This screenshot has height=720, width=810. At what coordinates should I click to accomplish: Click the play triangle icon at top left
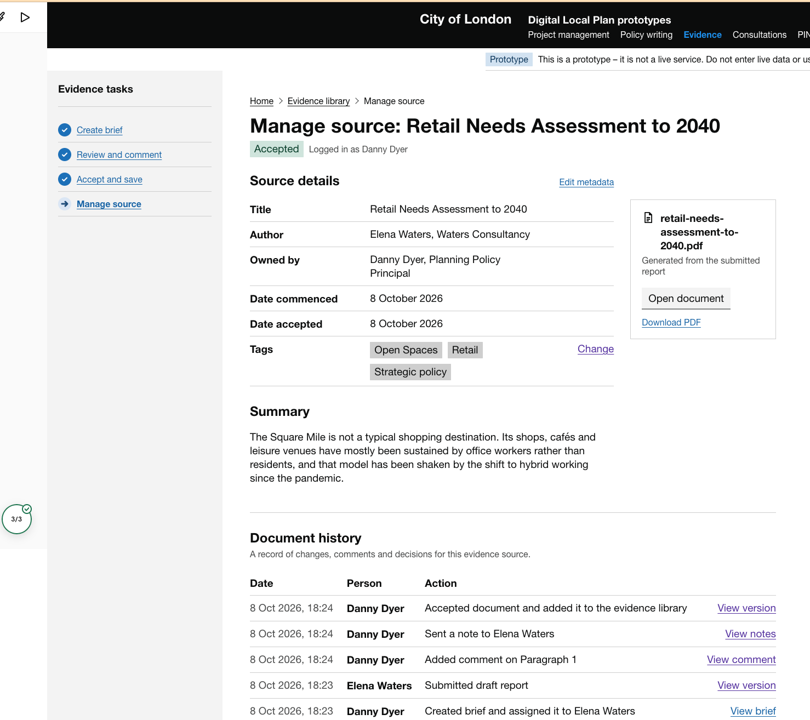click(25, 18)
